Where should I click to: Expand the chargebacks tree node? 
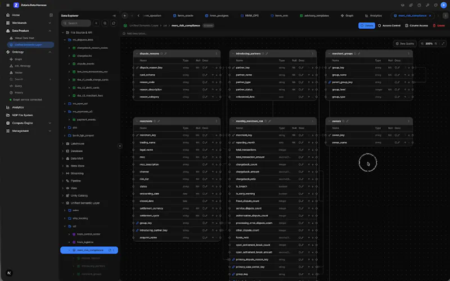tap(69, 56)
